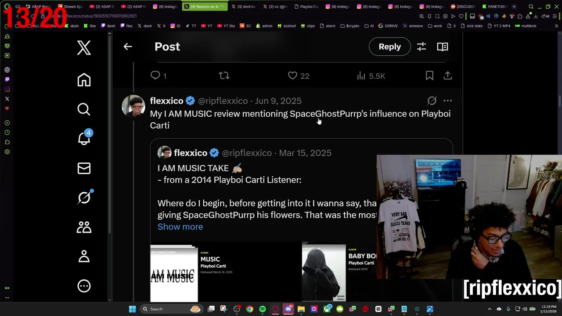The image size is (562, 316).
Task: Open quoted post dated Mar 15, 2025
Action: [305, 153]
